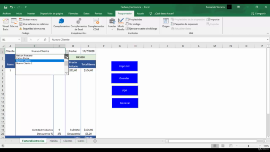Screen dimensions: 270x152
Task: Switch to the Planilla sheet
Action: pos(54,141)
